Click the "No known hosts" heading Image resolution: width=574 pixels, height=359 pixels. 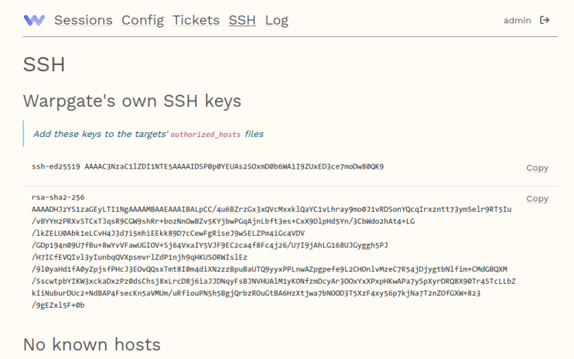[91, 344]
